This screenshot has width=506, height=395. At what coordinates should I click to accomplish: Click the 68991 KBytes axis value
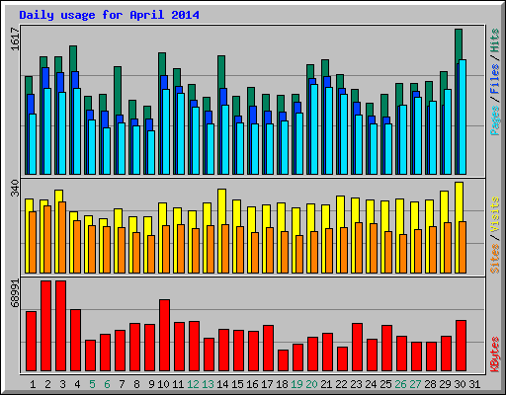coord(15,293)
